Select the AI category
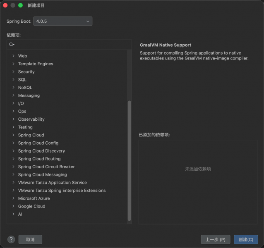This screenshot has height=248, width=264. pyautogui.click(x=67, y=214)
